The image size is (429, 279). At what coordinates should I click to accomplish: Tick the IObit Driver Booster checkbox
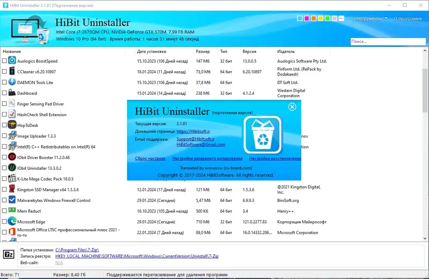[4, 157]
